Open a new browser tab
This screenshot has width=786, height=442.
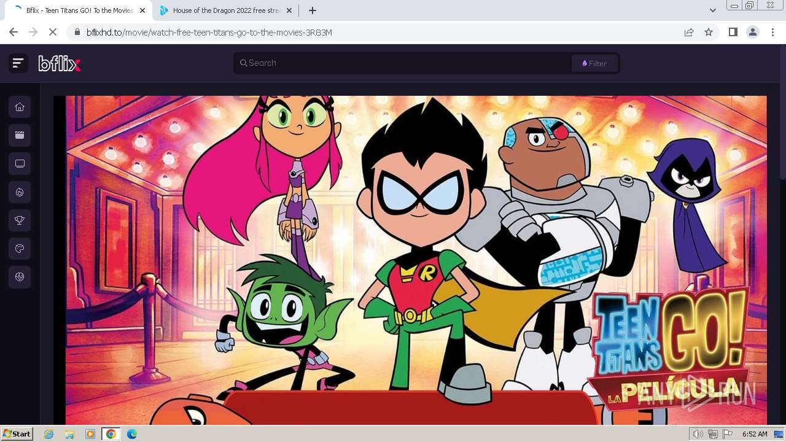point(312,10)
